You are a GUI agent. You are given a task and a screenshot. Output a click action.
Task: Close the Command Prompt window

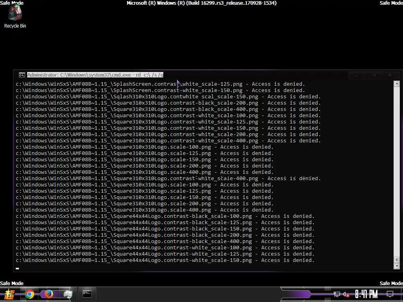tap(390, 75)
